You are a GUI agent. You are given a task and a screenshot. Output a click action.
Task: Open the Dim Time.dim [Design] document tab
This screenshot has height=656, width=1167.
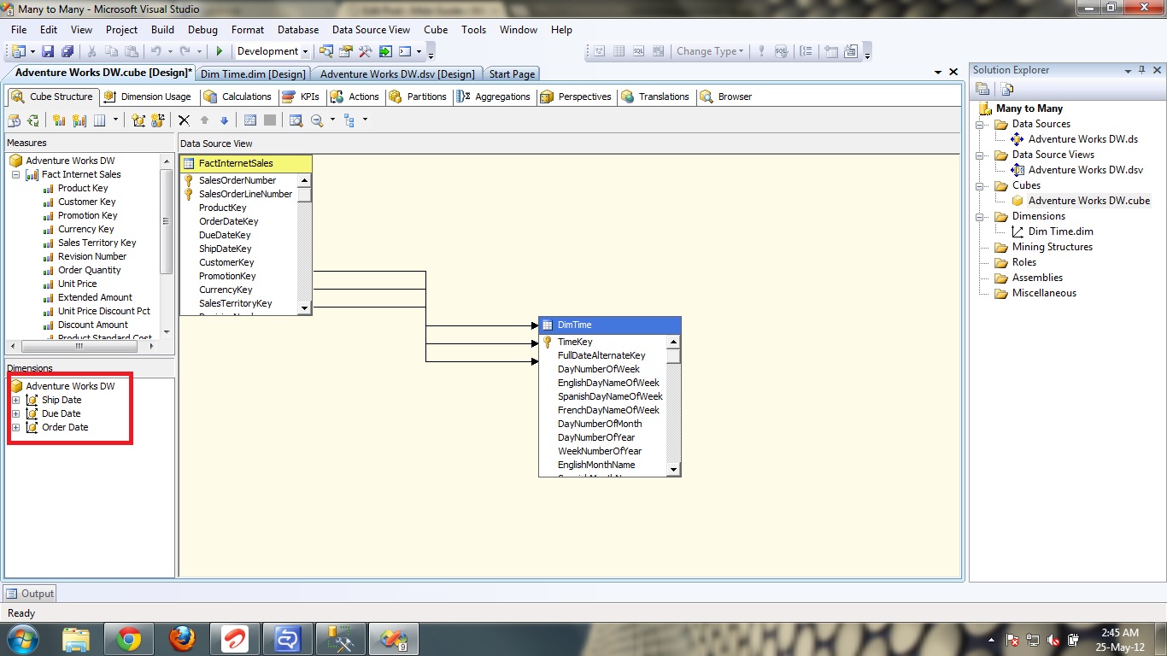pyautogui.click(x=252, y=74)
